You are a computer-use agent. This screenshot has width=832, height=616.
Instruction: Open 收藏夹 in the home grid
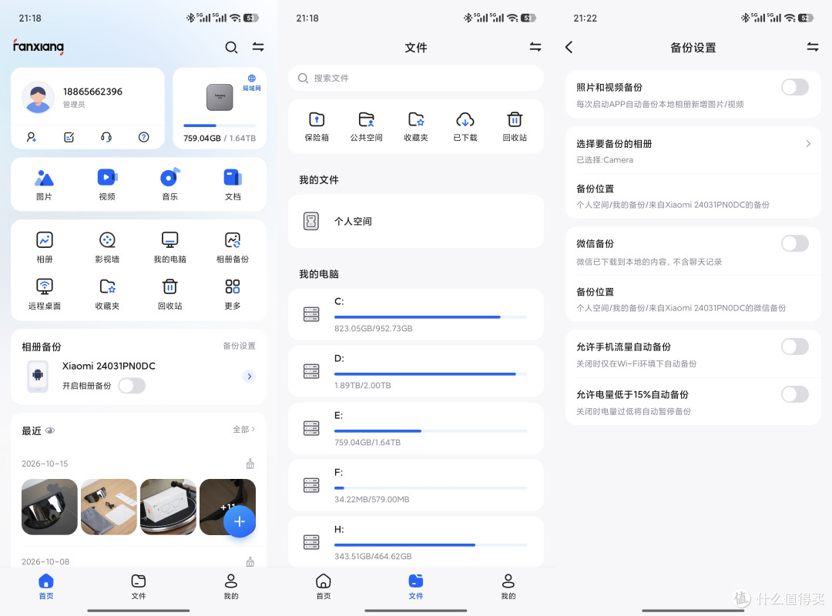pyautogui.click(x=107, y=294)
